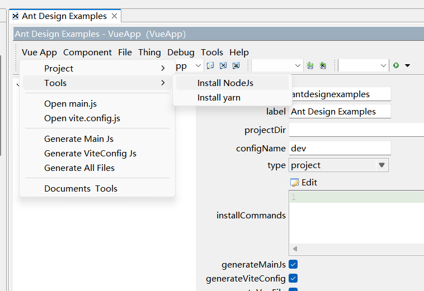The image size is (424, 291).
Task: Open the File menu in the menu bar
Action: point(125,53)
